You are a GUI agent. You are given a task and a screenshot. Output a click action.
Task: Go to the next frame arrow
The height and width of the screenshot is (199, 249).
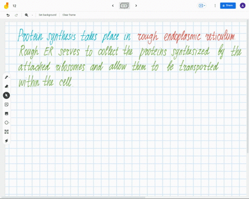(x=136, y=6)
